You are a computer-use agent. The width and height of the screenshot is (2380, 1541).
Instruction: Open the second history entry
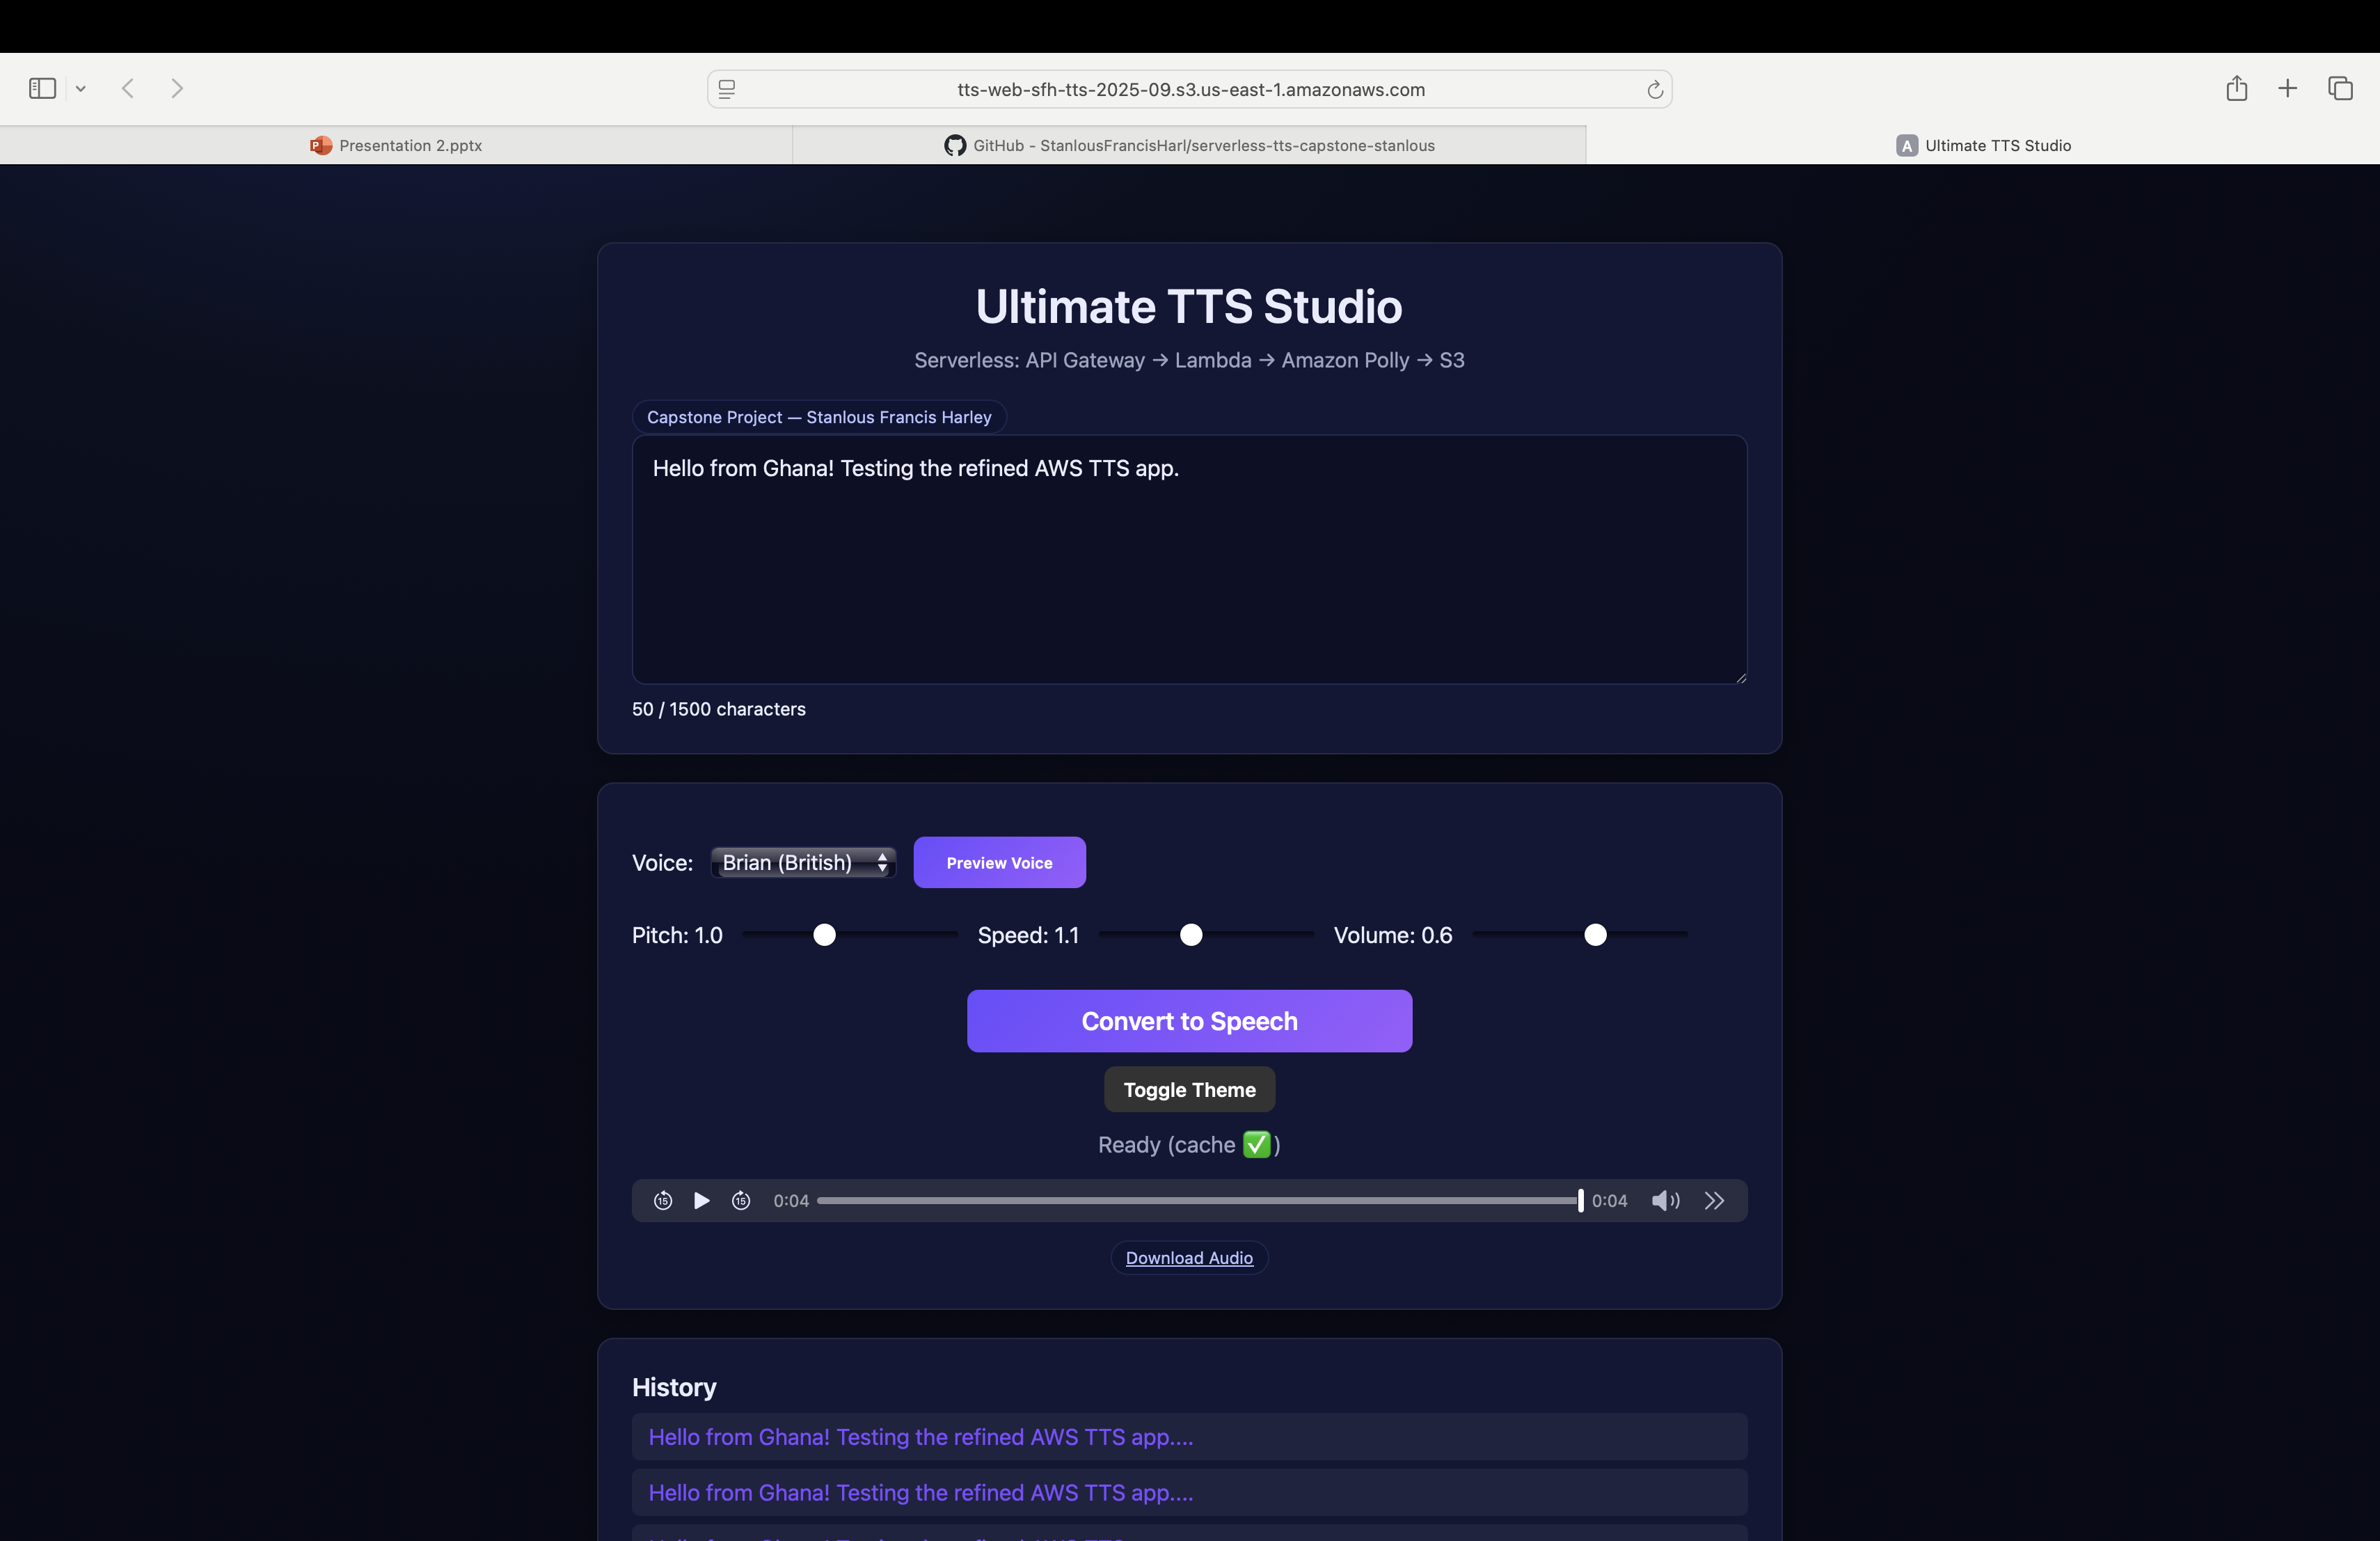click(1189, 1493)
